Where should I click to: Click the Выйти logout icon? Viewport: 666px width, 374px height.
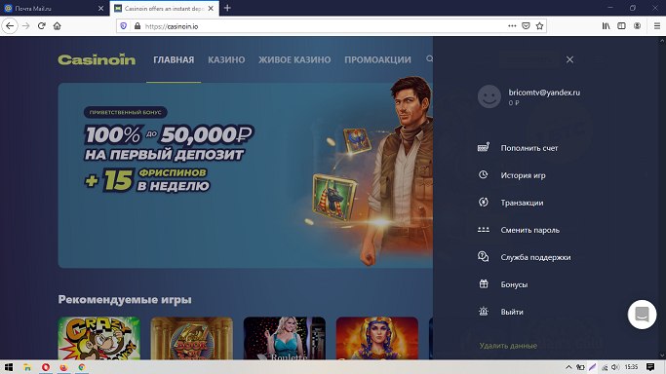(x=484, y=312)
